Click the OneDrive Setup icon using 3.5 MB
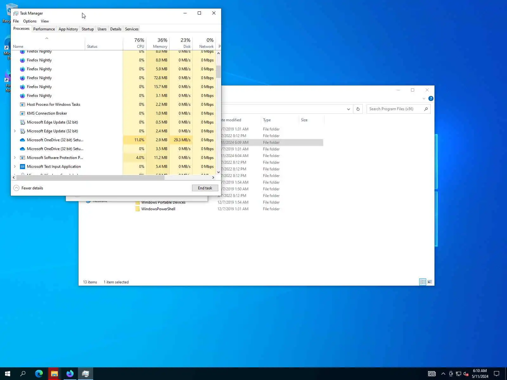This screenshot has height=380, width=507. (x=22, y=149)
